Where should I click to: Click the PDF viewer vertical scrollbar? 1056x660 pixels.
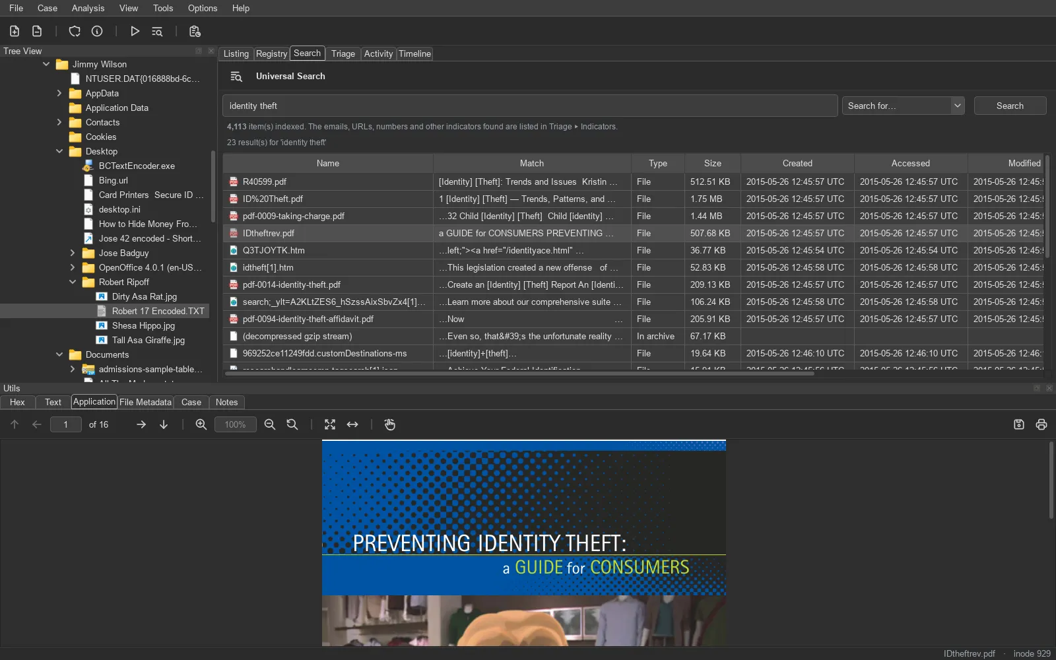pos(1051,480)
